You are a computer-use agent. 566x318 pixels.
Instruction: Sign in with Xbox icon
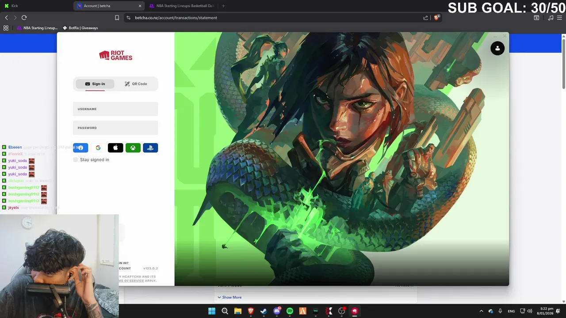pos(133,148)
